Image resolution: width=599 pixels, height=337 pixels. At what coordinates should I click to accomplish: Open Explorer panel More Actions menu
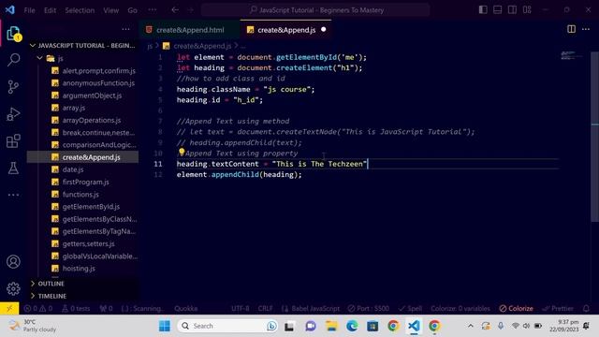point(125,29)
